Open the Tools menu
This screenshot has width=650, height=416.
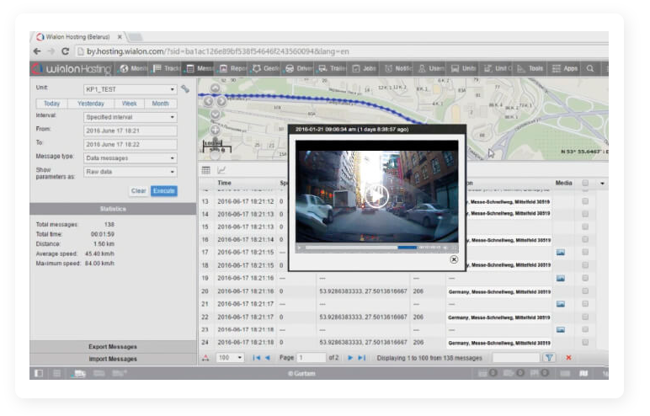click(x=530, y=69)
